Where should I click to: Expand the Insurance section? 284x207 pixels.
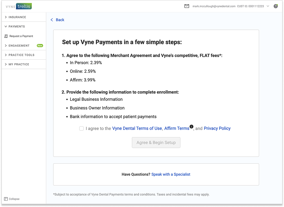[17, 17]
